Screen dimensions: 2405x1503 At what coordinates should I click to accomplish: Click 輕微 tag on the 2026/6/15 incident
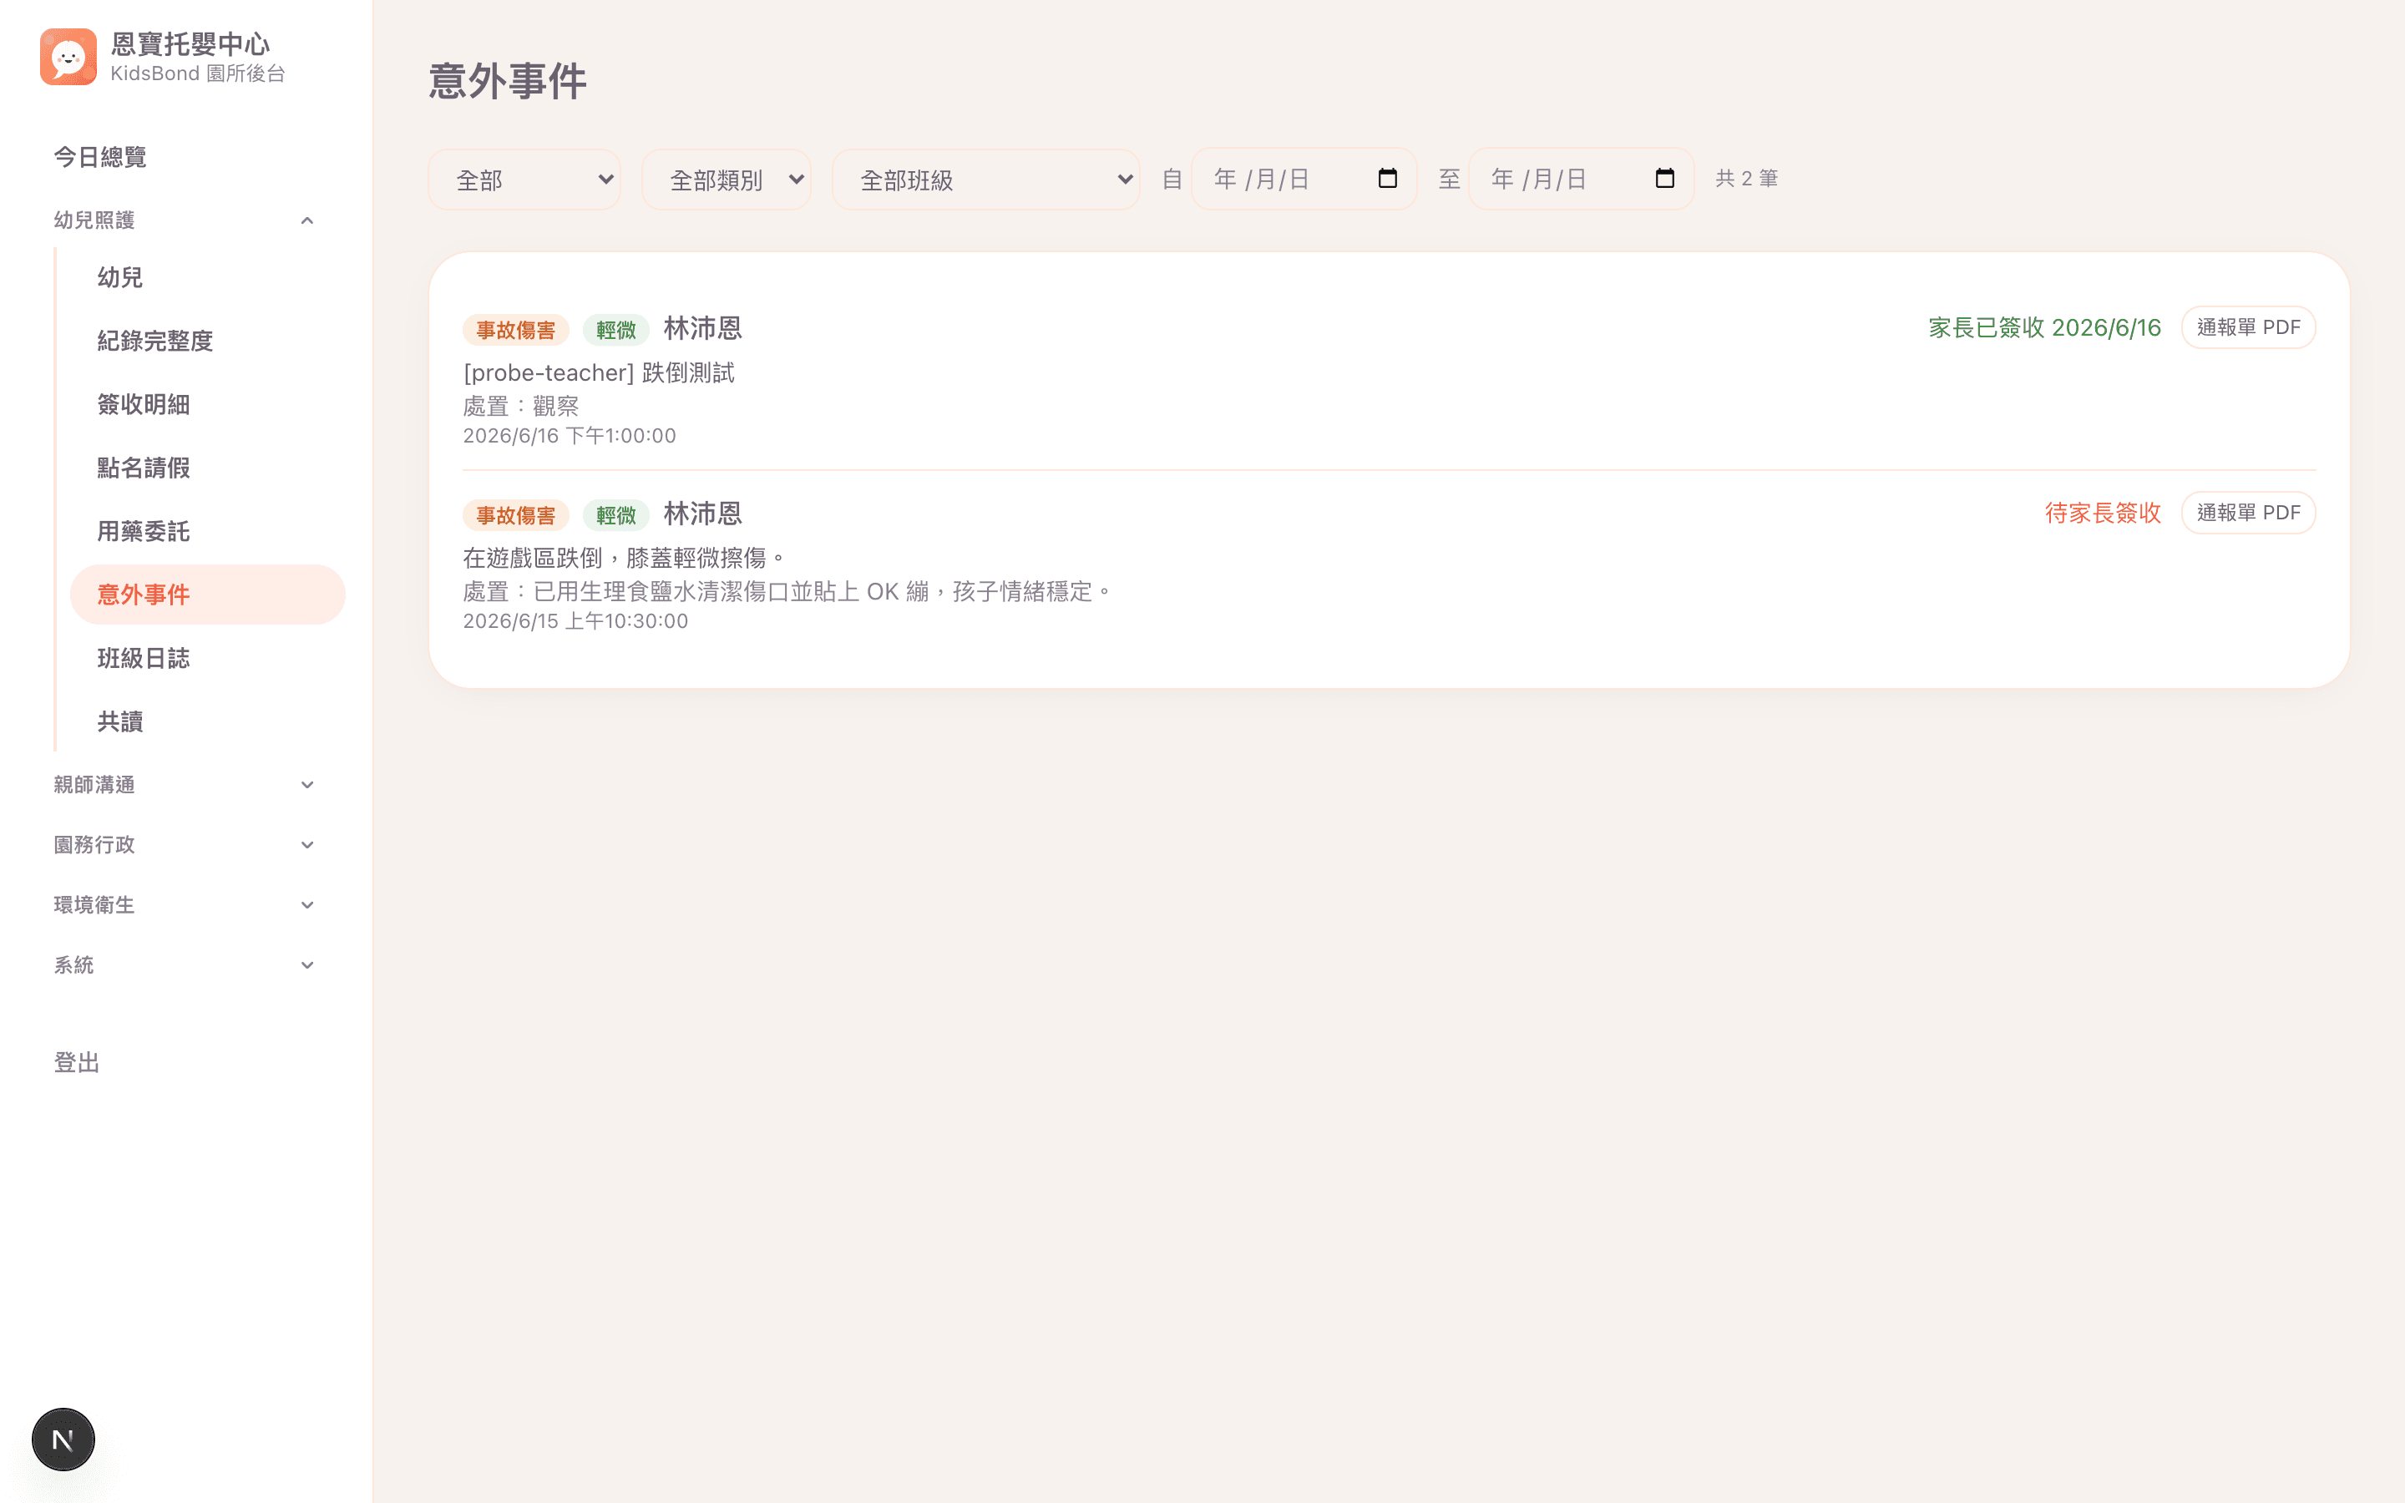pyautogui.click(x=616, y=515)
